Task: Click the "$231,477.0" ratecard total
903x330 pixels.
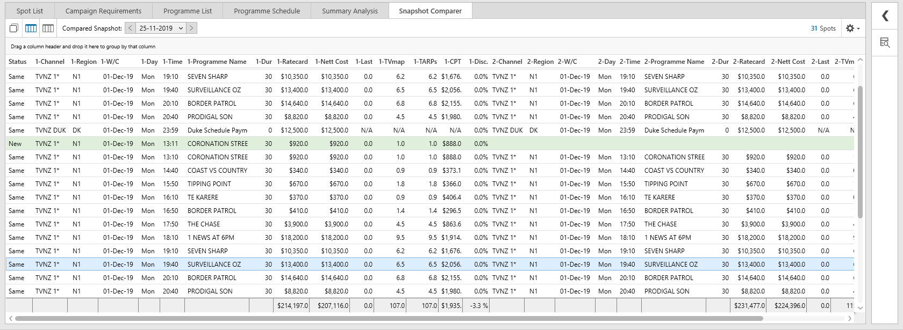Action: [x=749, y=306]
